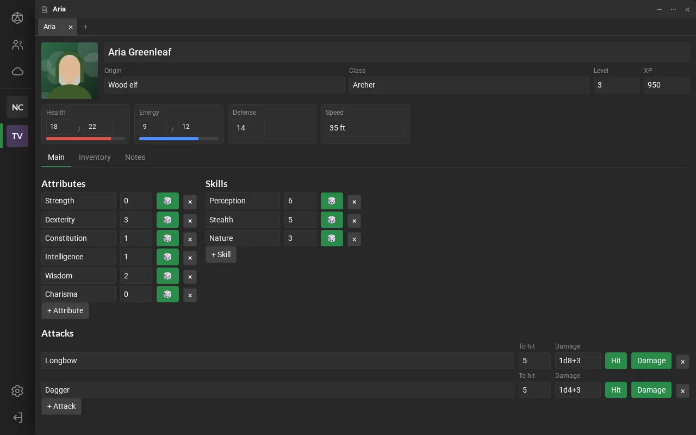Switch to the Inventory tab

point(95,158)
